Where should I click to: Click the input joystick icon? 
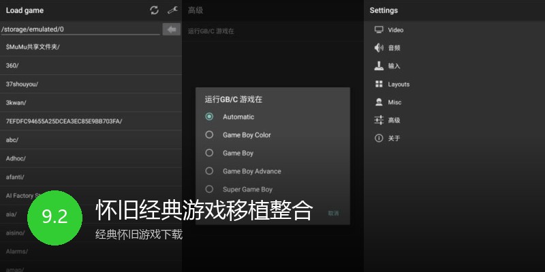[379, 66]
